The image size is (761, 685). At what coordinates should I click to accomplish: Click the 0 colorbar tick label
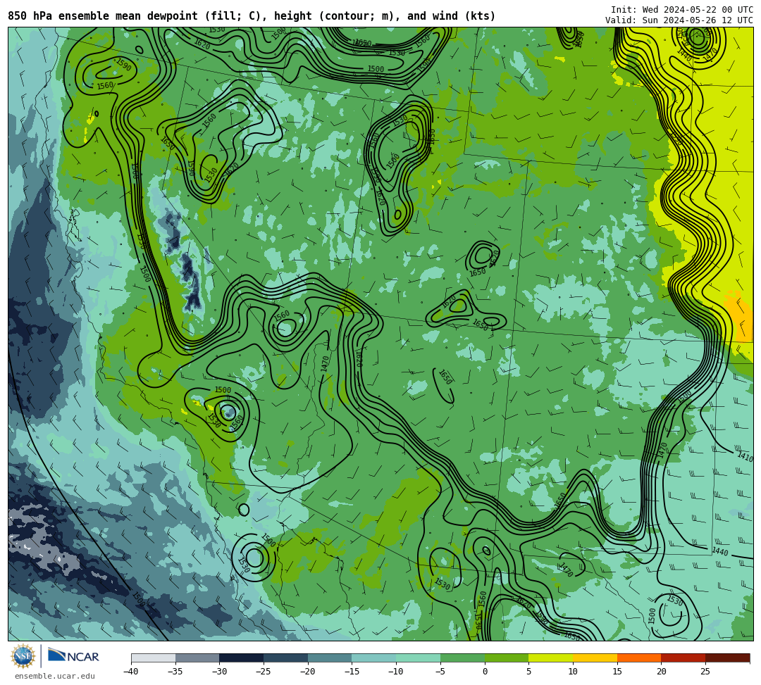point(485,672)
